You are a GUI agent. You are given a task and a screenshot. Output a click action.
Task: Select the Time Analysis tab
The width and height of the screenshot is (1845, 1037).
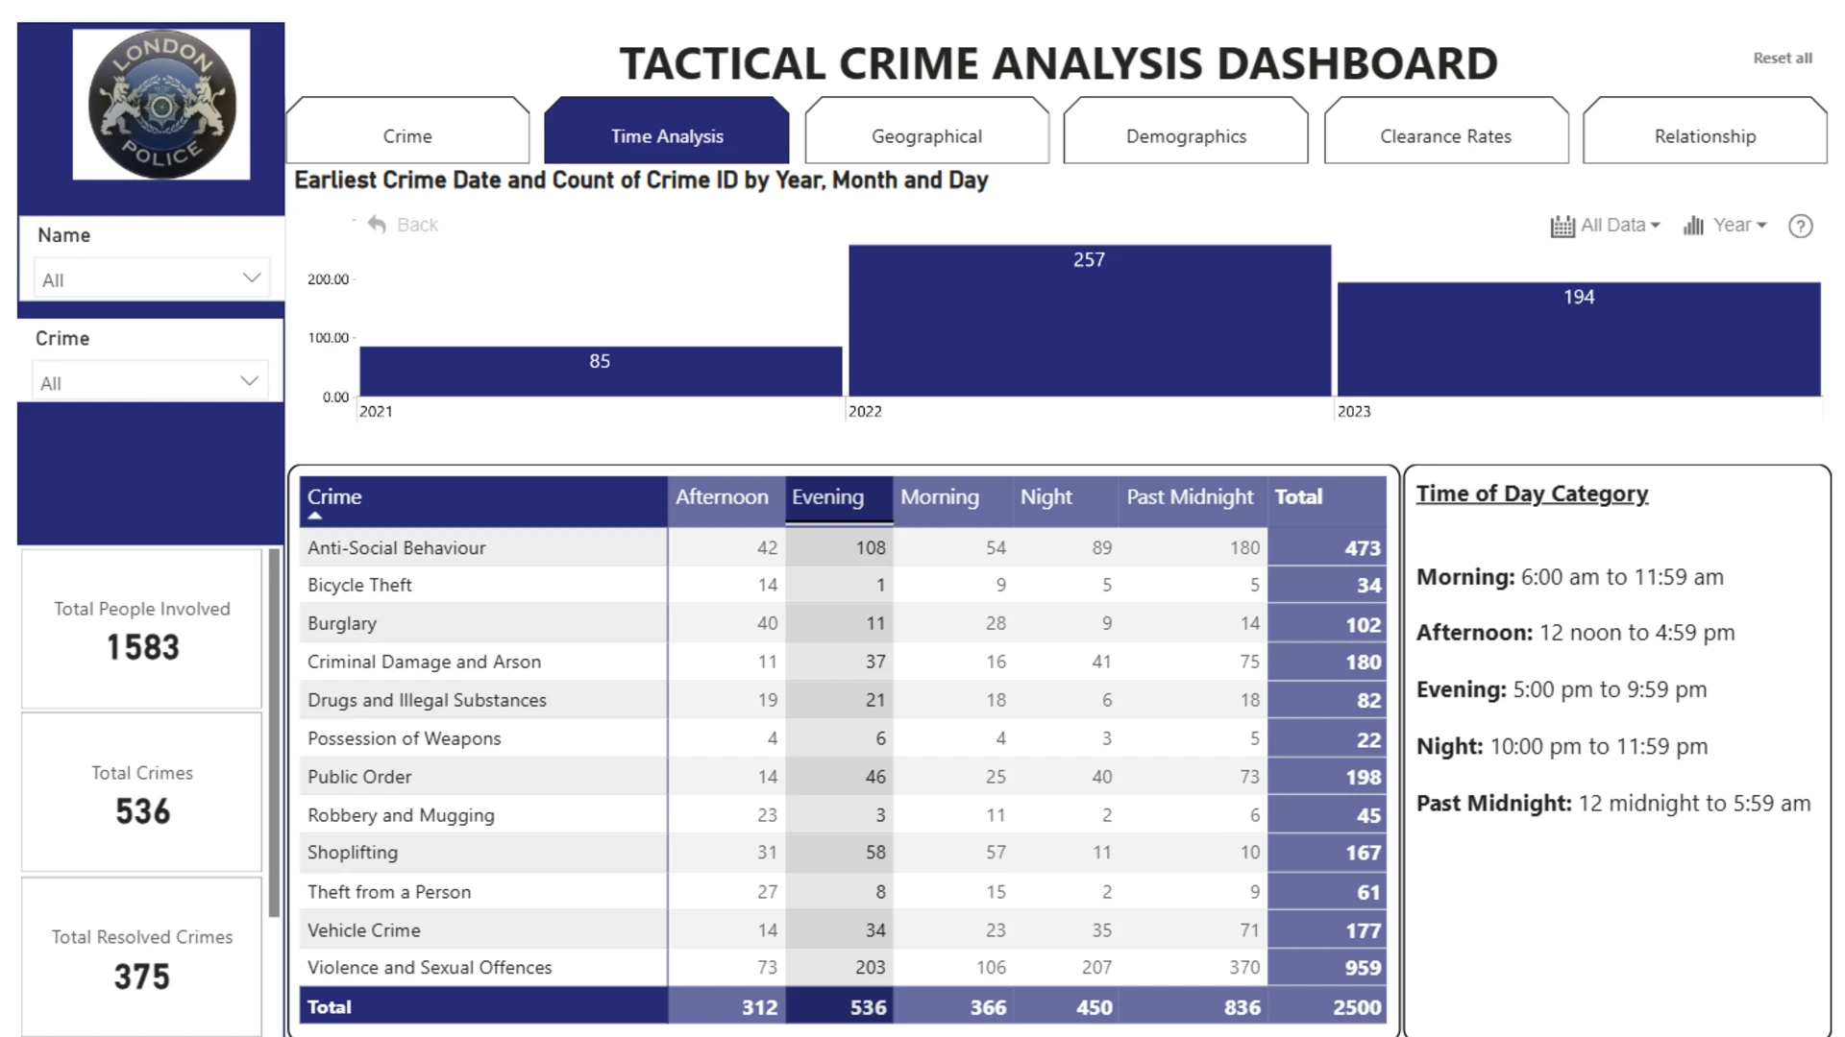(667, 132)
